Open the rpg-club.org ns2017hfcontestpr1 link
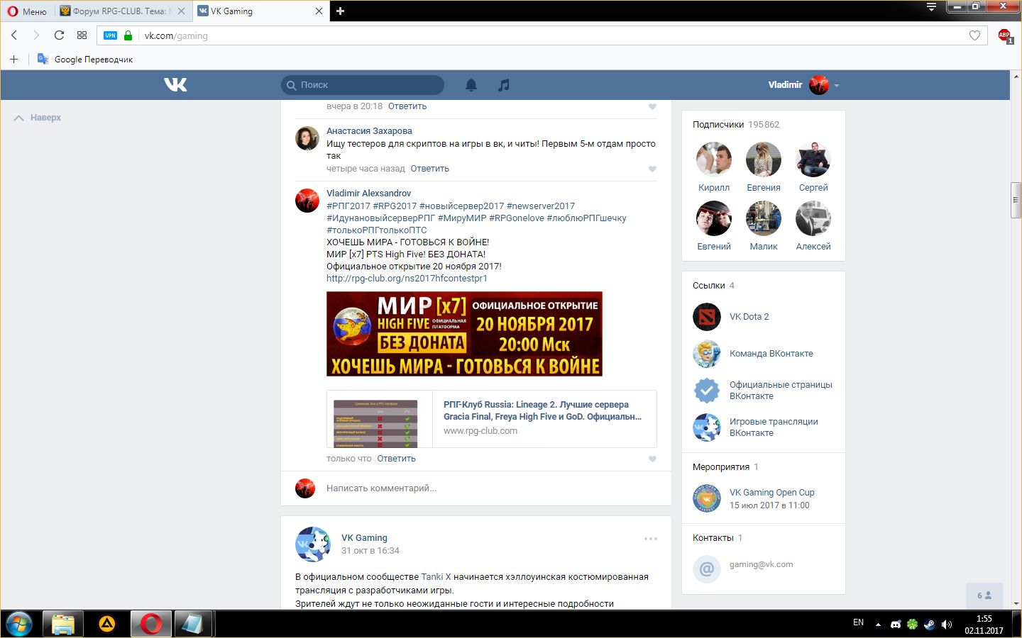 tap(407, 279)
